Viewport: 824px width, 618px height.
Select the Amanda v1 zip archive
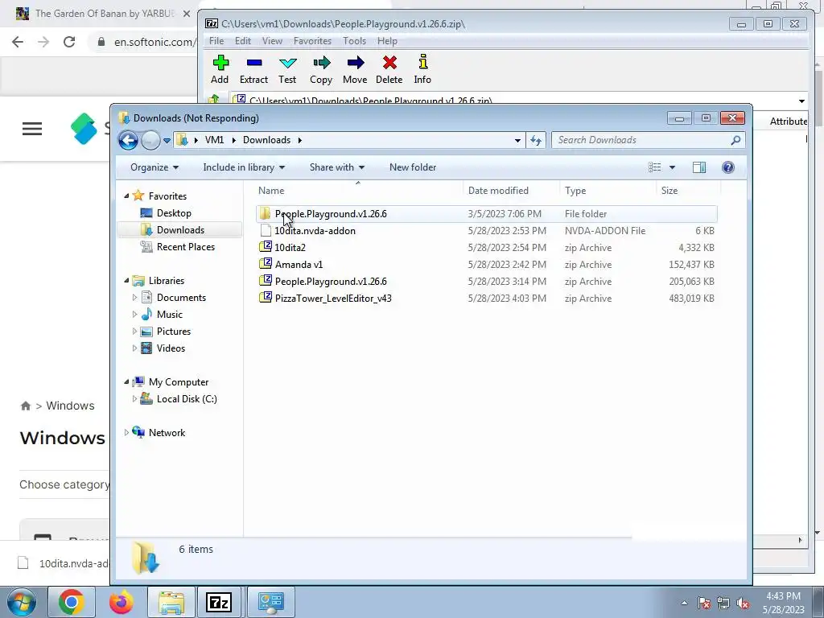(487, 264)
